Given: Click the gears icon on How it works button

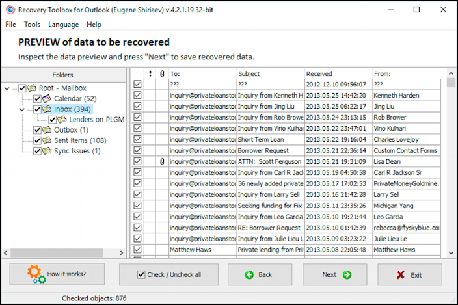Looking at the screenshot, I should click(x=36, y=274).
